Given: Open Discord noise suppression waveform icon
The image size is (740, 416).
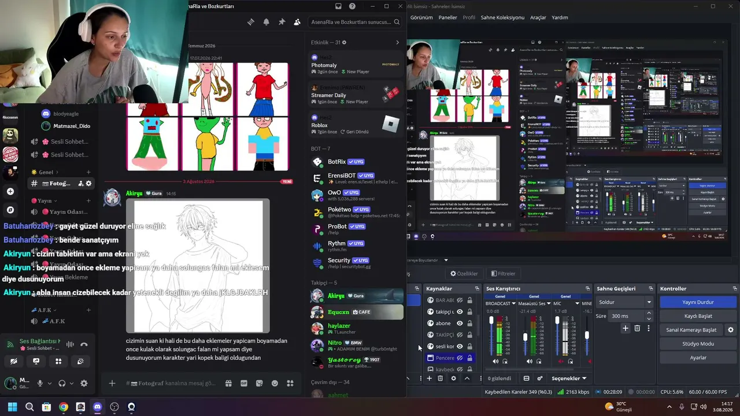Looking at the screenshot, I should 70,344.
